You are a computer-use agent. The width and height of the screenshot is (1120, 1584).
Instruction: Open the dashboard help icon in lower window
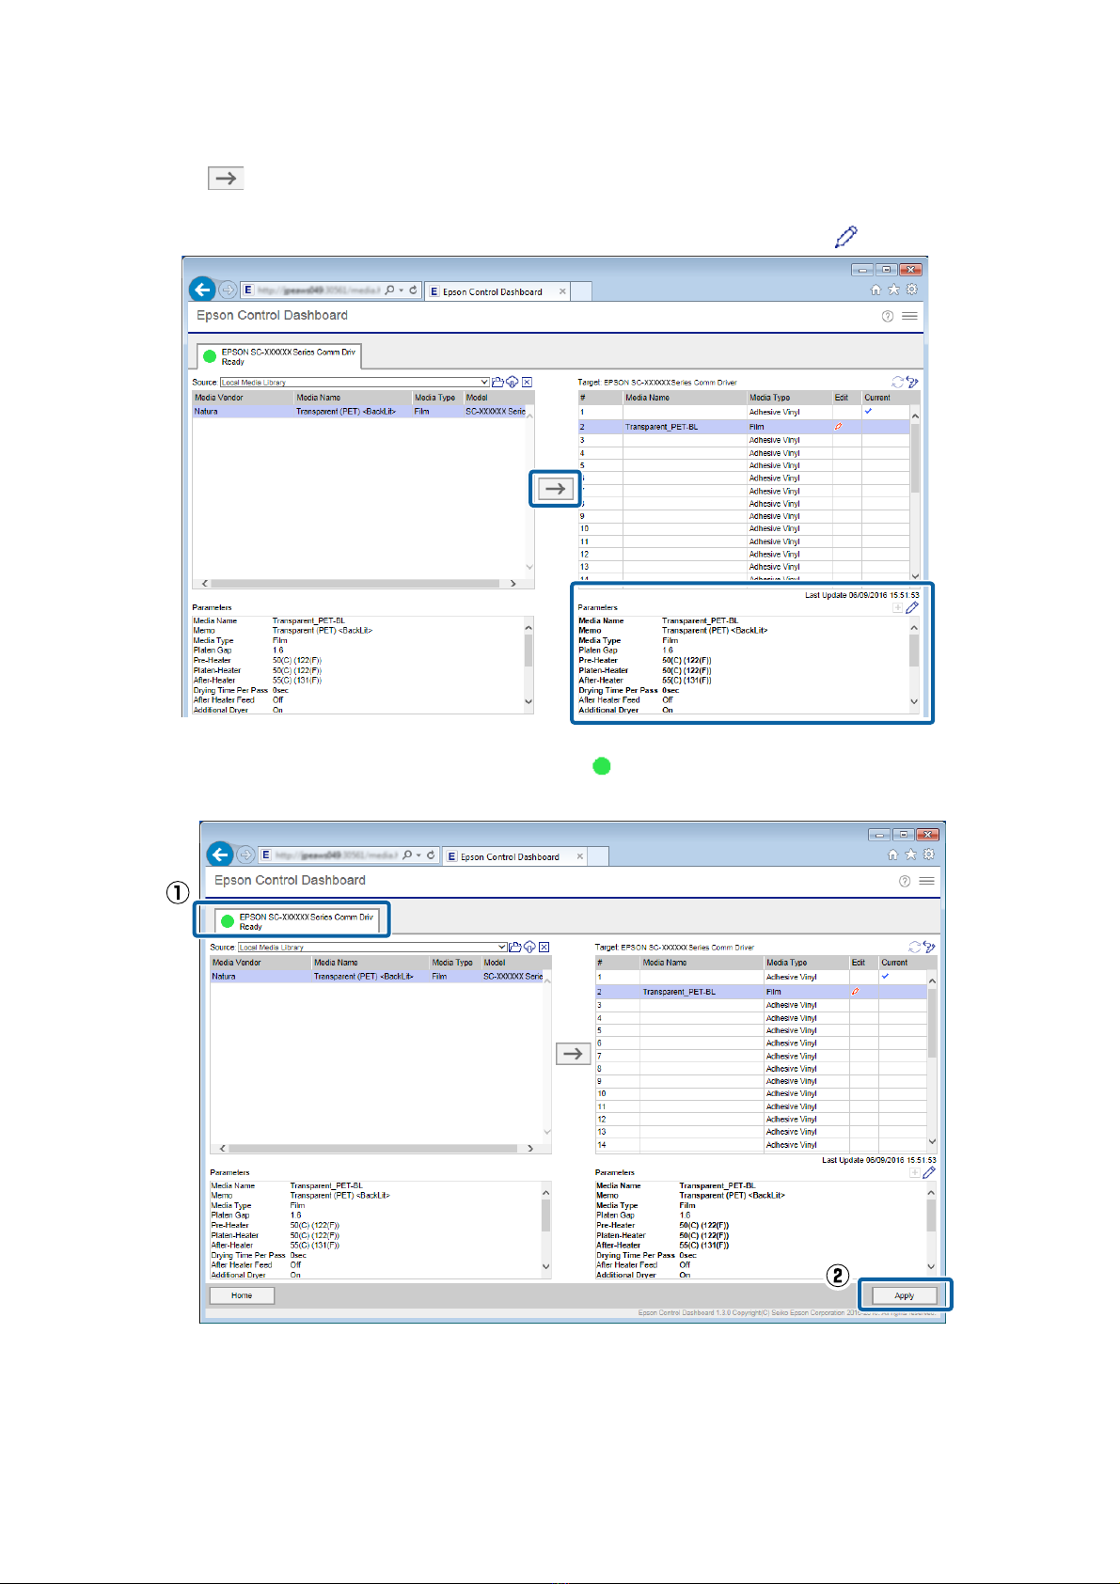tap(905, 881)
